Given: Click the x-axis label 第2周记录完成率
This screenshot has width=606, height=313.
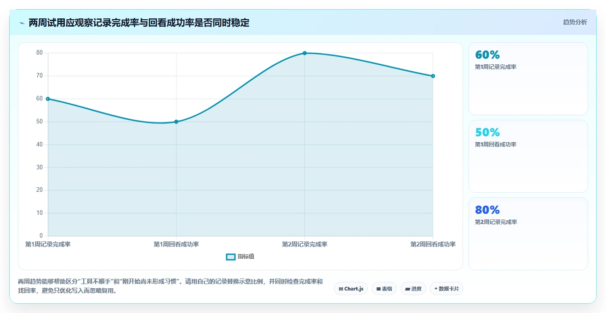Looking at the screenshot, I should 304,245.
